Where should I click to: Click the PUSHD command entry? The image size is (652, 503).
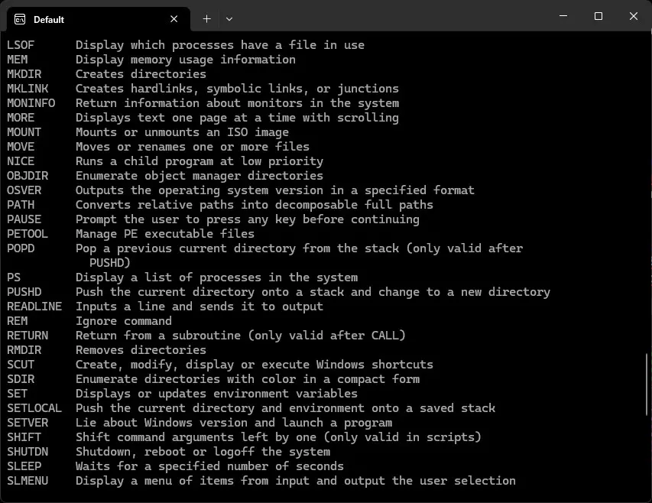[x=24, y=291]
